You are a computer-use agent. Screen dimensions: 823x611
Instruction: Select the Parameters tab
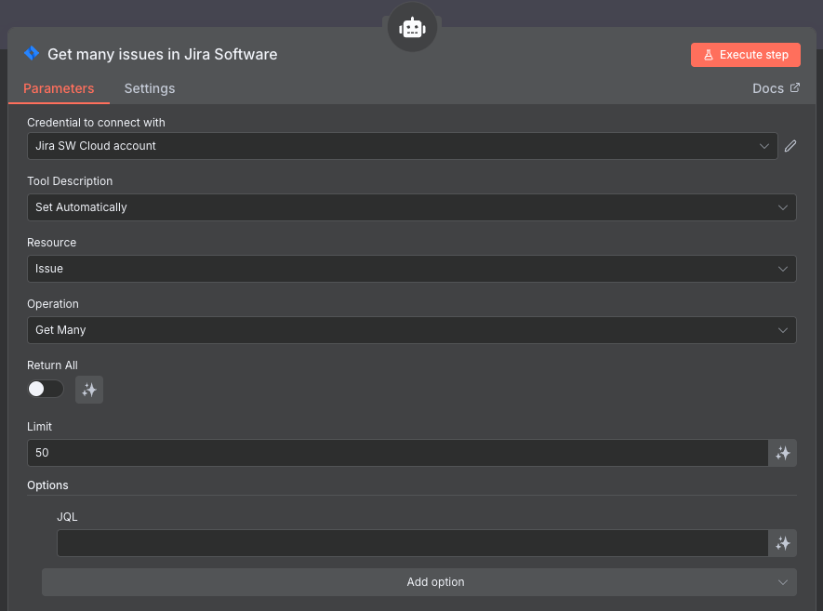pos(59,88)
